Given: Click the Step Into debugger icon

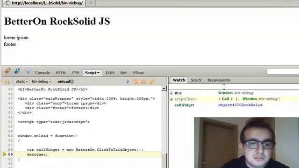Looking at the screenshot, I should [136, 82].
